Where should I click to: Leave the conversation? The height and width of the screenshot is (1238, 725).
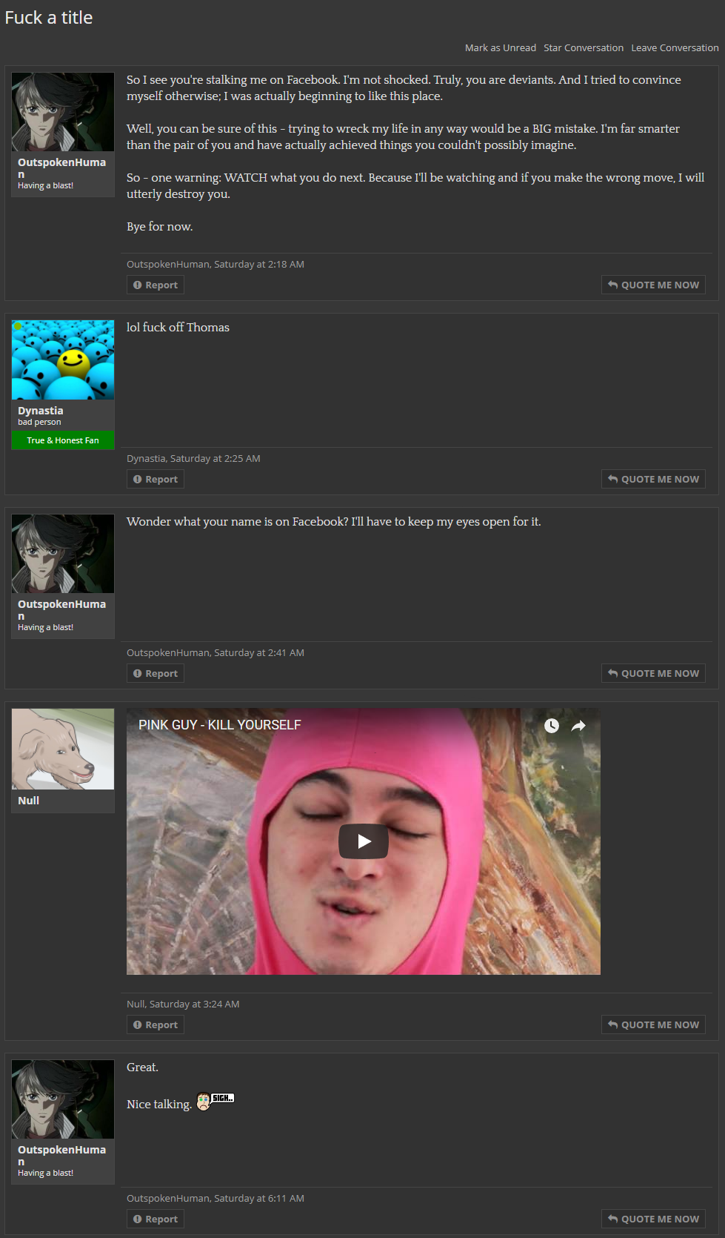tap(675, 47)
